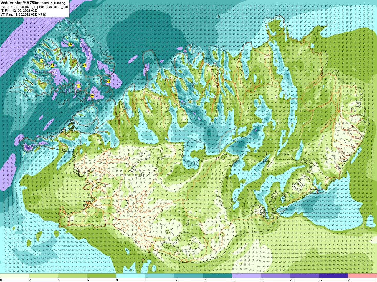Click the legend scale number 16
Screen dimensions: 377x282
click(x=234, y=280)
